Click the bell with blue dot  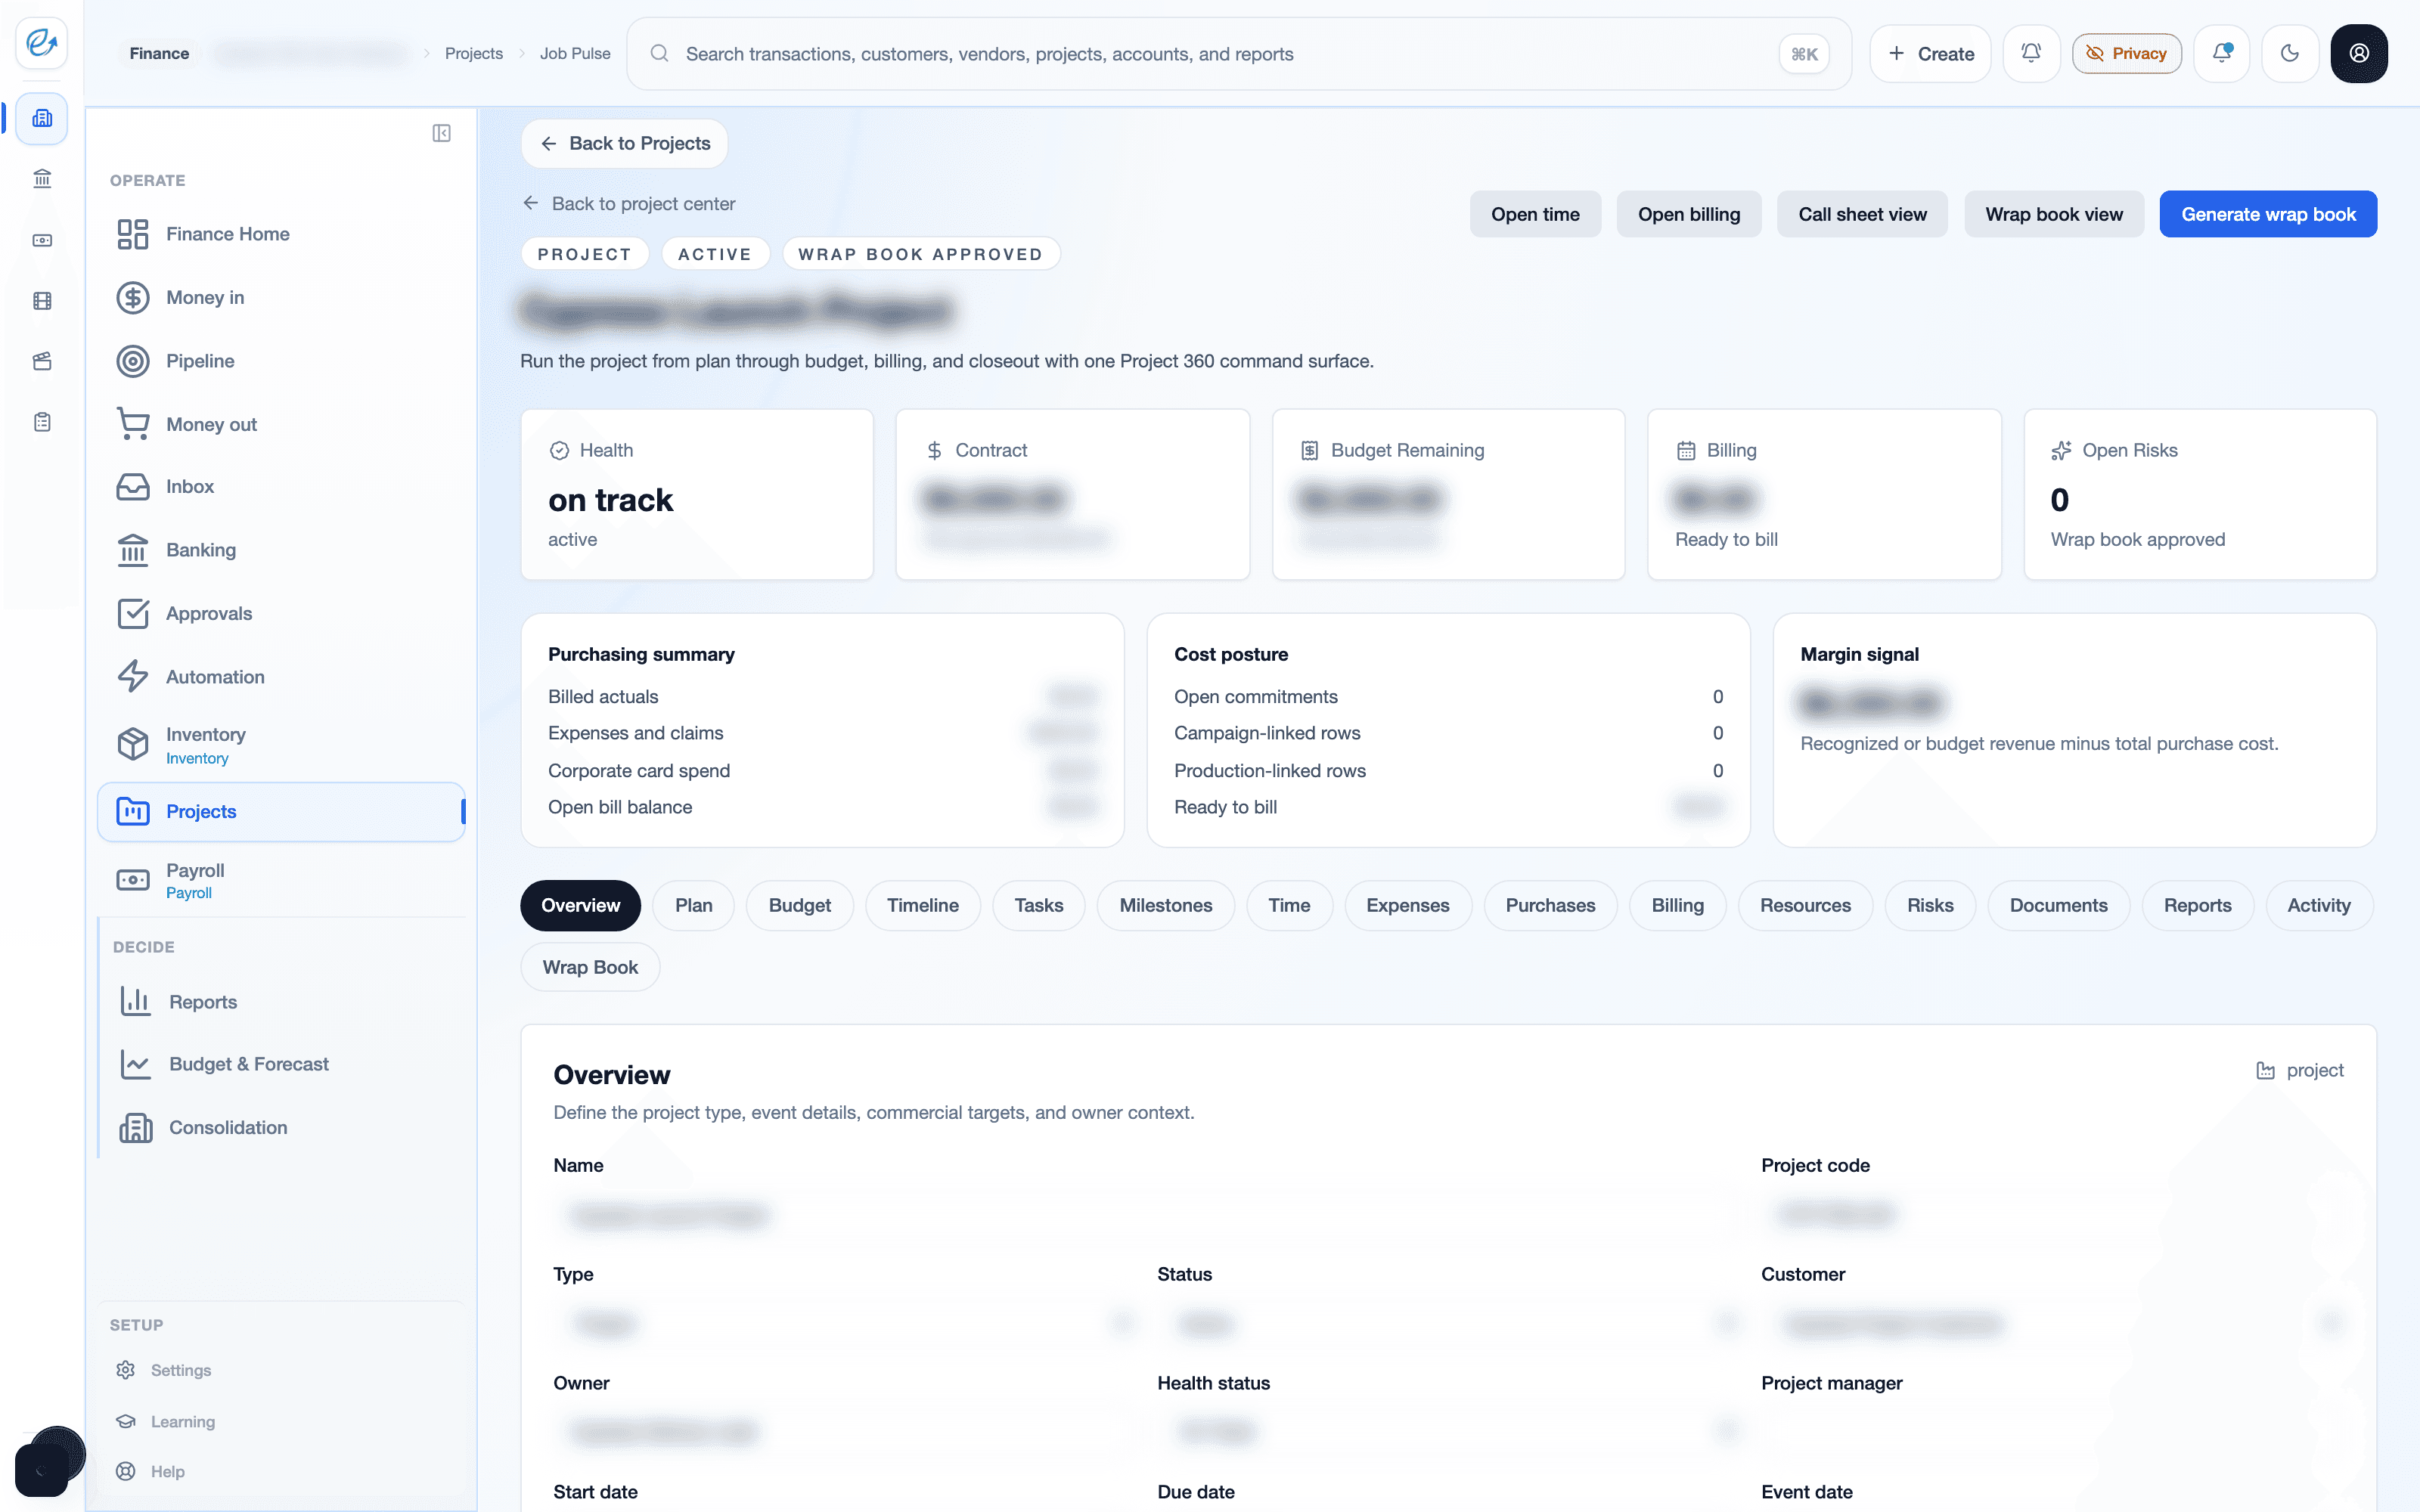pos(2222,53)
